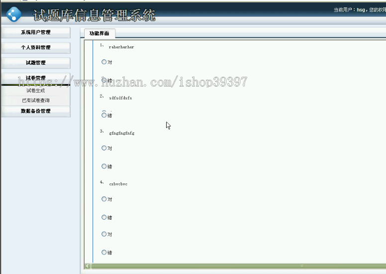386x274 pixels.
Task: Select the last 错 radio at the bottom
Action: (104, 252)
